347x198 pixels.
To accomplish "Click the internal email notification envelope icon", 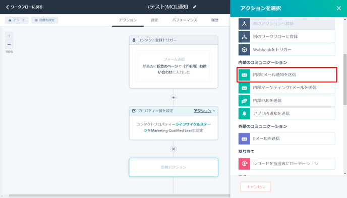I will (244, 75).
